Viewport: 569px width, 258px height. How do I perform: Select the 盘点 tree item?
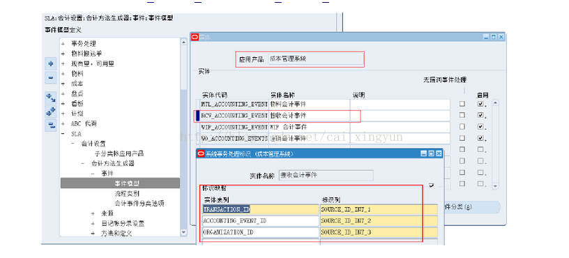[77, 93]
